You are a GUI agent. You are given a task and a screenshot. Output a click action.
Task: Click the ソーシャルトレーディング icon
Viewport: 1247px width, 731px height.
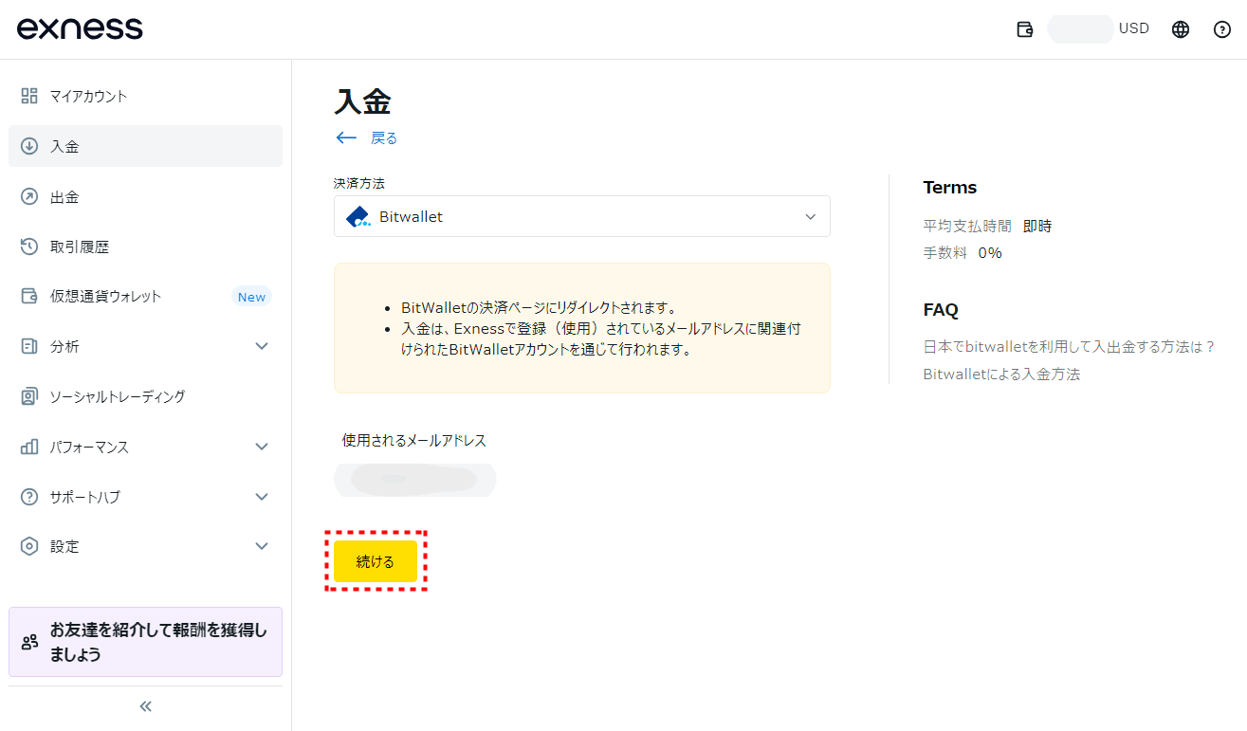click(29, 396)
